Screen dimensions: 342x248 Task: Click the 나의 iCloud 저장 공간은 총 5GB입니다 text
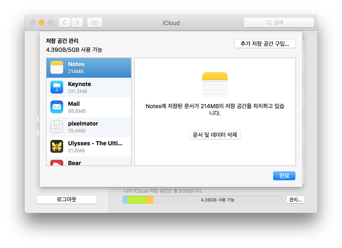[163, 191]
